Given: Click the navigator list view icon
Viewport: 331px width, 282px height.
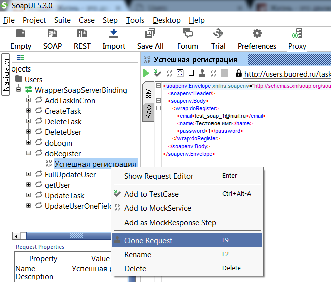Looking at the screenshot, I should coord(21,57).
